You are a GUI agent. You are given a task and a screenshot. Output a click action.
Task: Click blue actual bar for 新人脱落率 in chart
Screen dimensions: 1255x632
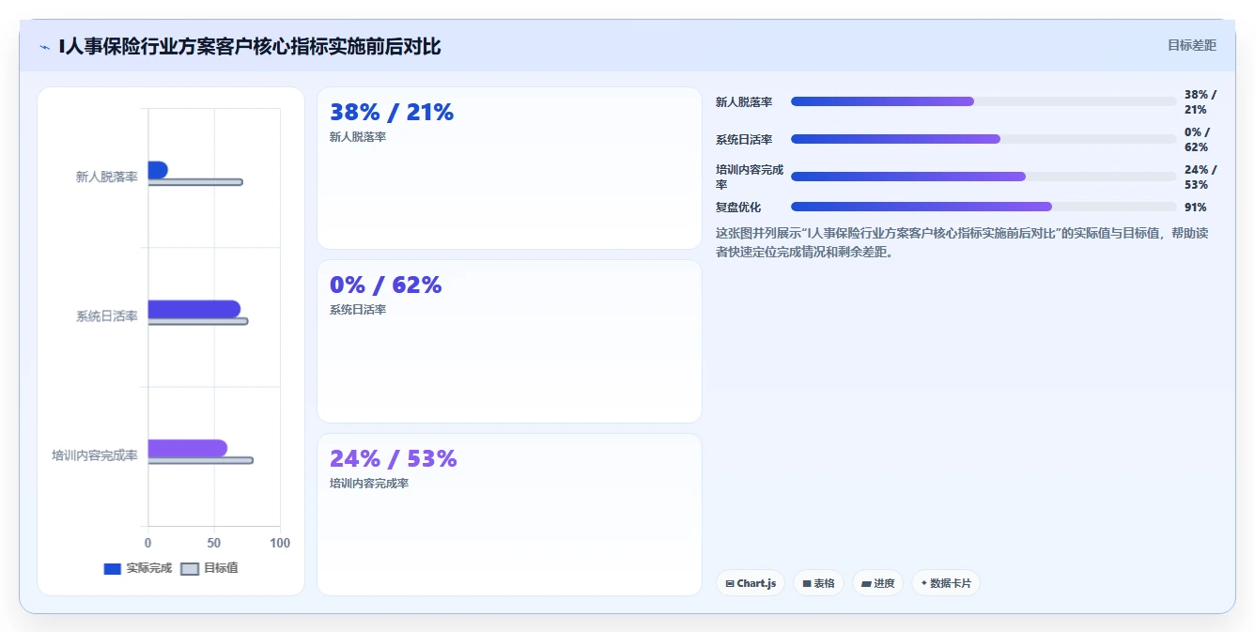tap(158, 170)
